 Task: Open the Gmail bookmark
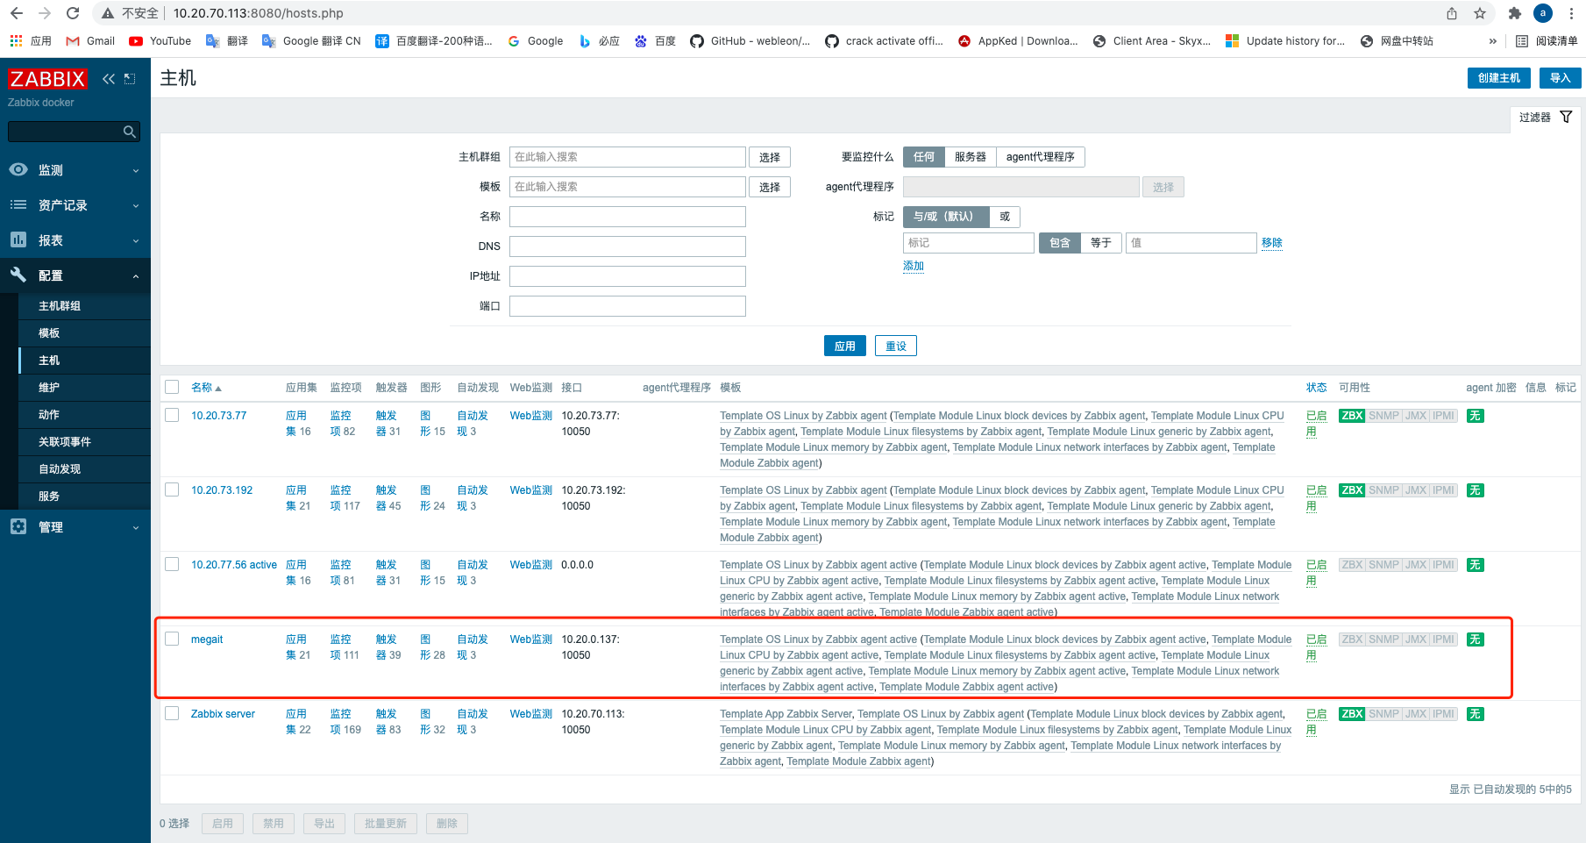pyautogui.click(x=90, y=41)
